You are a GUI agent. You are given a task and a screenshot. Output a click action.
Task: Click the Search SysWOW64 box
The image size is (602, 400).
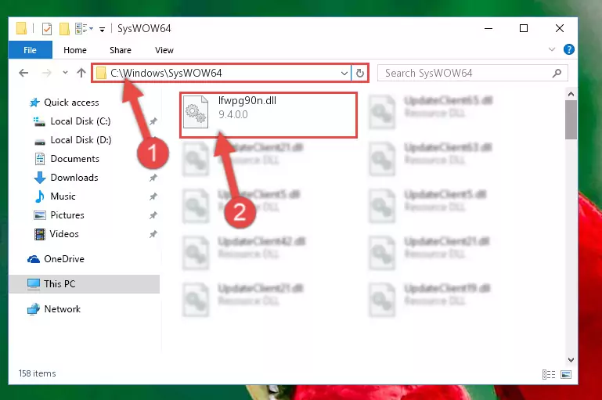tap(472, 73)
